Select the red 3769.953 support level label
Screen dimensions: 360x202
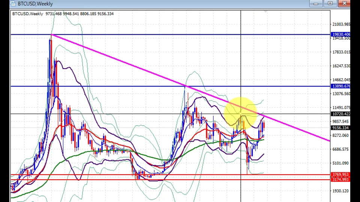point(340,175)
